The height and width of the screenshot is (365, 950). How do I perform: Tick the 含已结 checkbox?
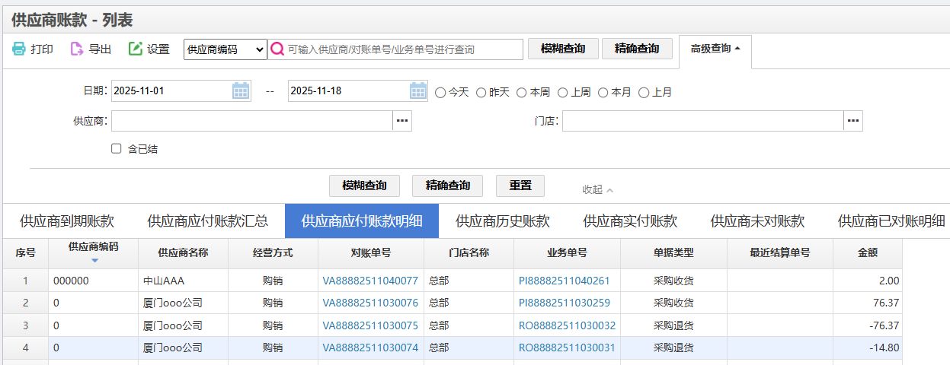[x=117, y=149]
